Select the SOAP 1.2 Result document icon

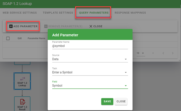[23, 102]
